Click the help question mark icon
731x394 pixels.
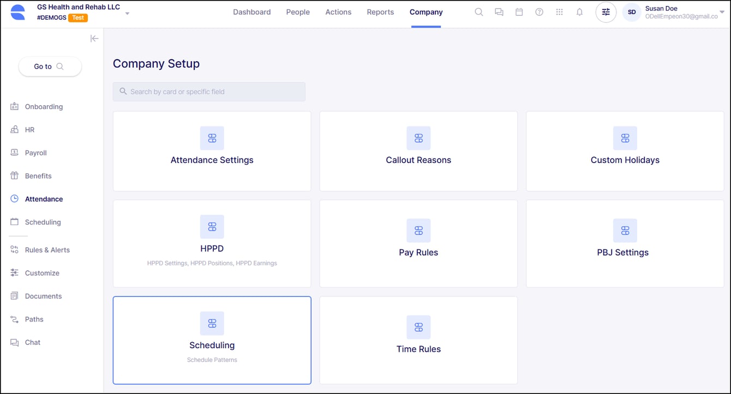(x=539, y=12)
